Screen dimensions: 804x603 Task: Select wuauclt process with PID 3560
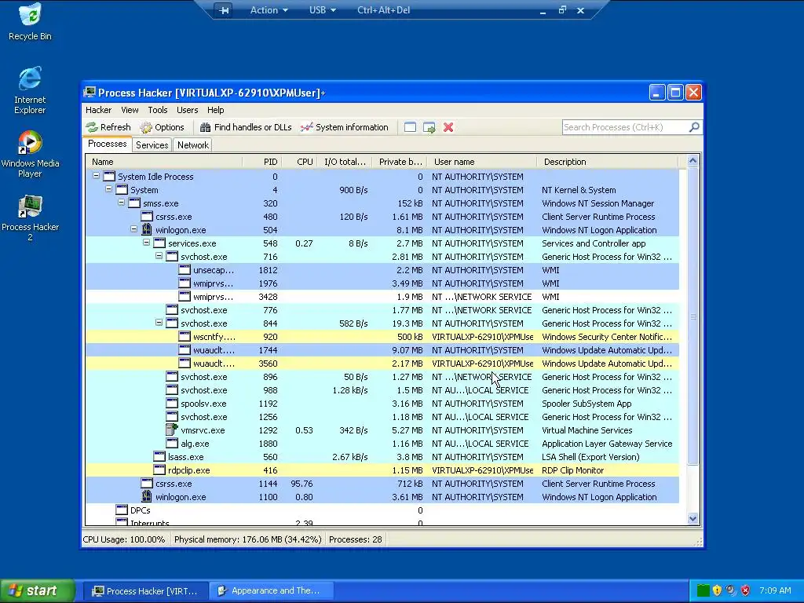382,364
